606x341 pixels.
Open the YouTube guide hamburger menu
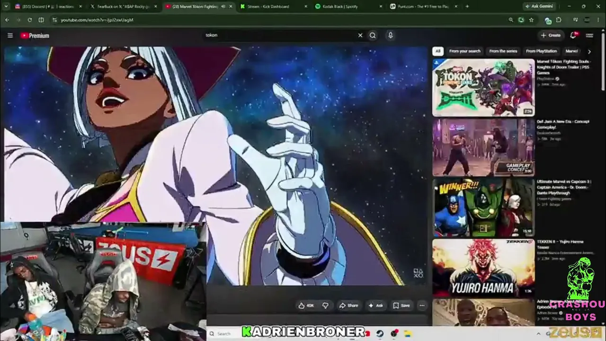pyautogui.click(x=10, y=36)
